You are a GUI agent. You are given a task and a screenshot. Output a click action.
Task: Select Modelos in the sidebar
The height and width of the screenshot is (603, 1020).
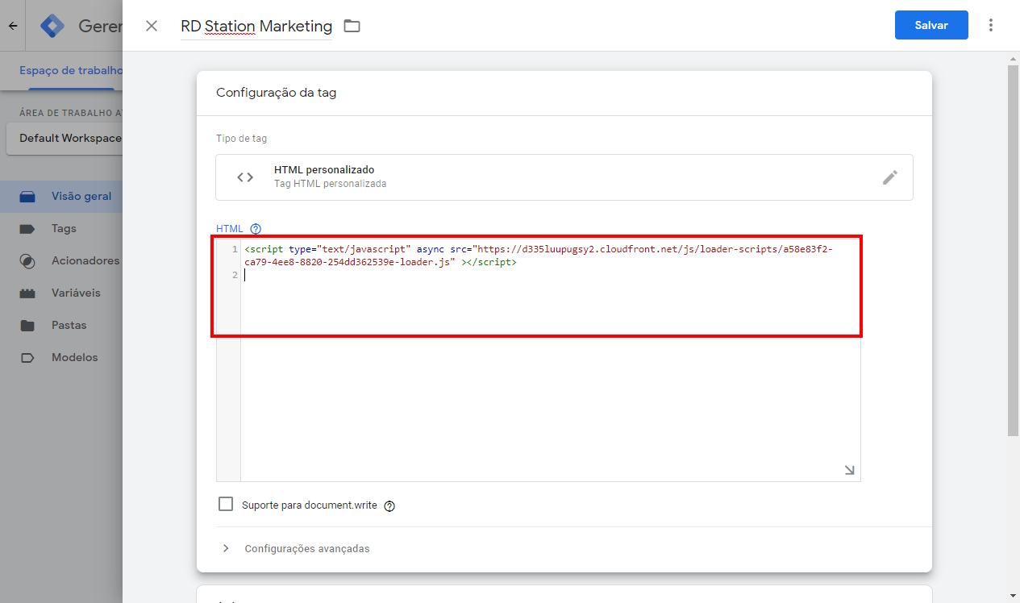click(27, 357)
